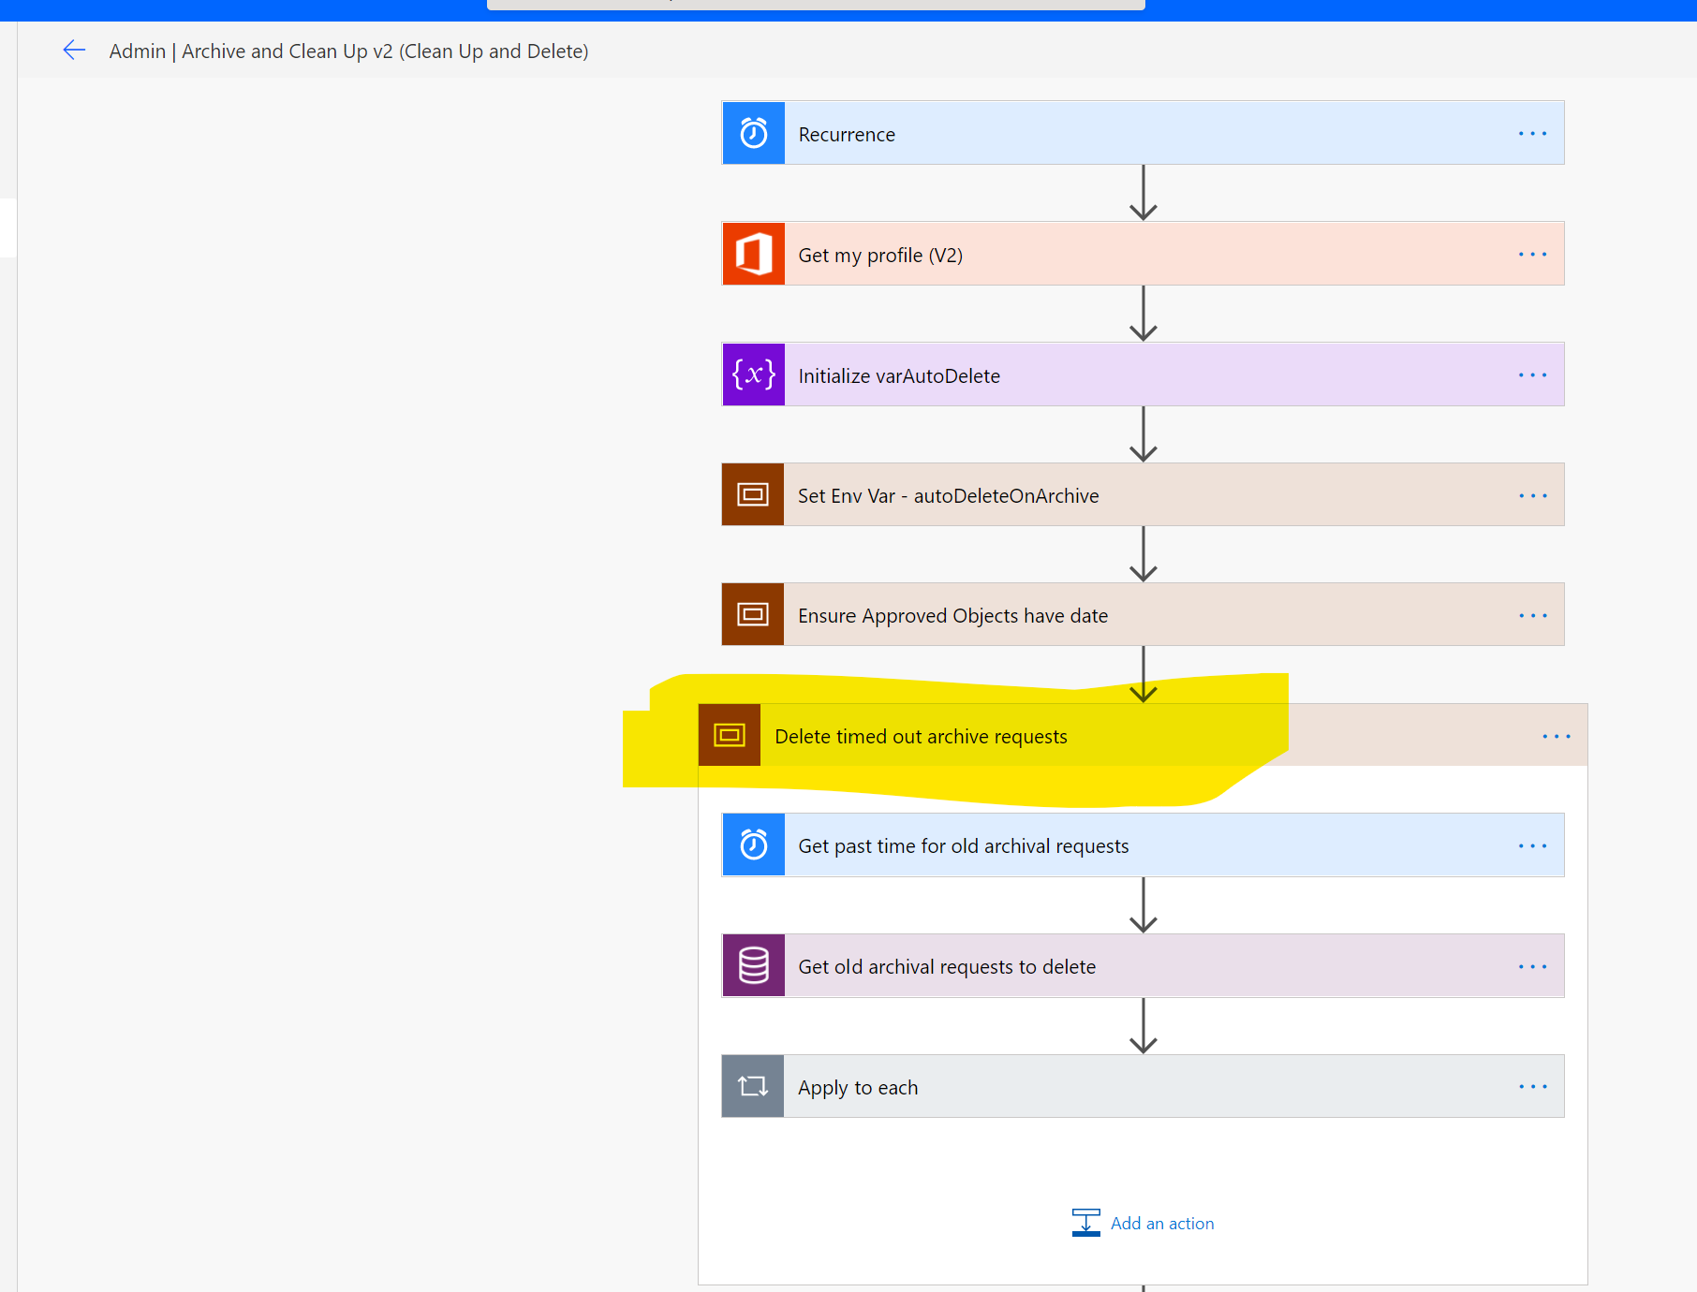Click the insert action icon above Add an action
Viewport: 1697px width, 1292px height.
point(1086,1222)
